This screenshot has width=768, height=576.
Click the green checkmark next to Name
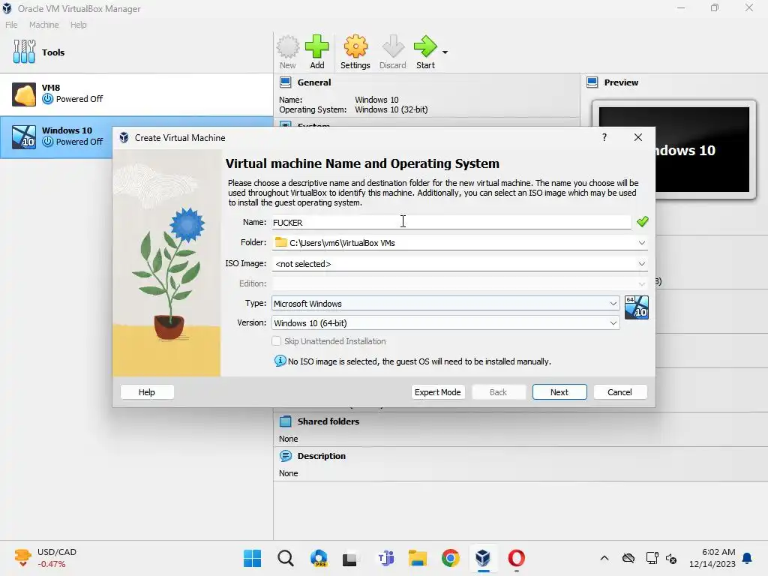pyautogui.click(x=643, y=222)
